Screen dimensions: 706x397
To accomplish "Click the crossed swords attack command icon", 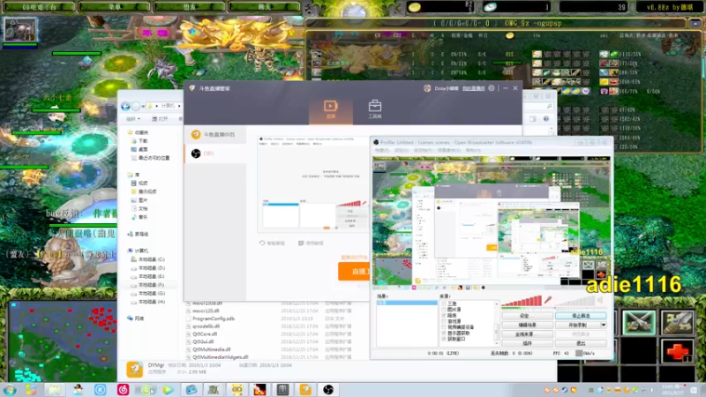I will 638,322.
